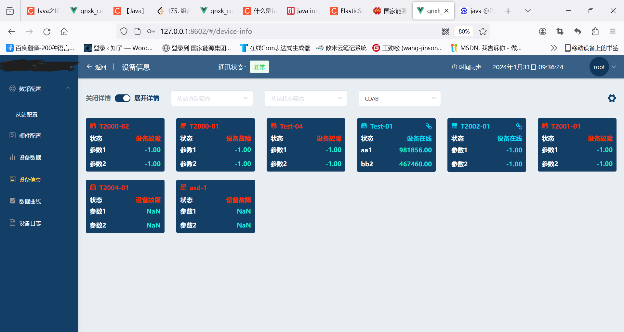The image size is (624, 332).
Task: Expand the root user menu arrow
Action: point(614,67)
